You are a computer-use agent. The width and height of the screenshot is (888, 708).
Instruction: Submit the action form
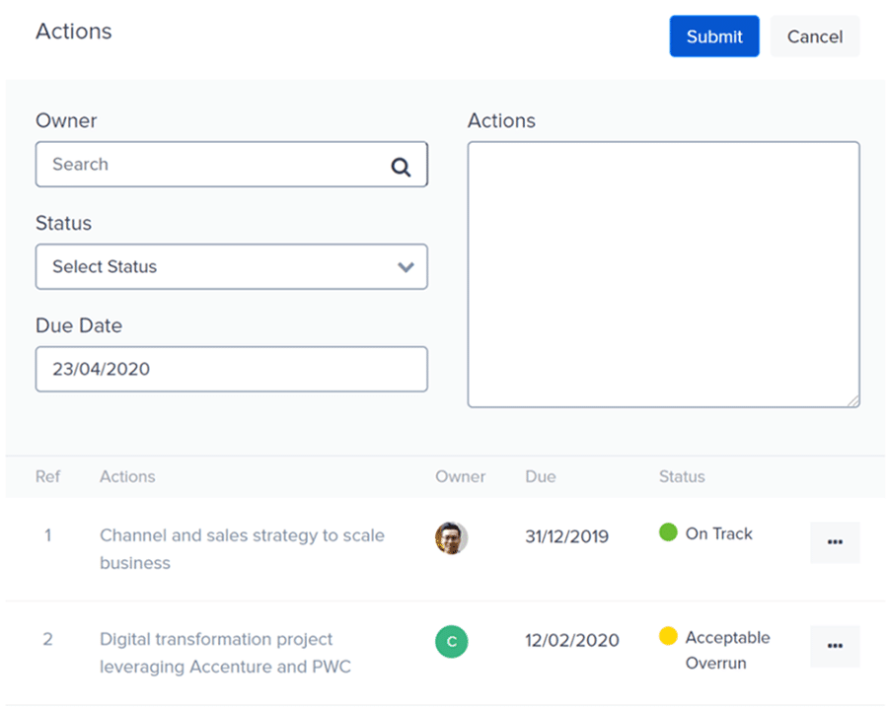(714, 36)
